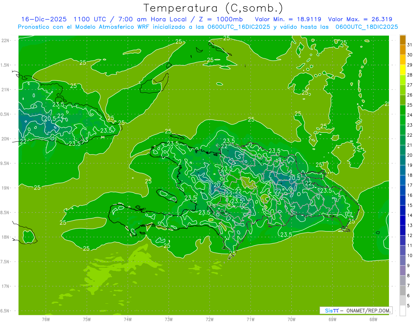The height and width of the screenshot is (324, 419).
Task: Click the '21N' latitude axis label
Action: [x=5, y=89]
